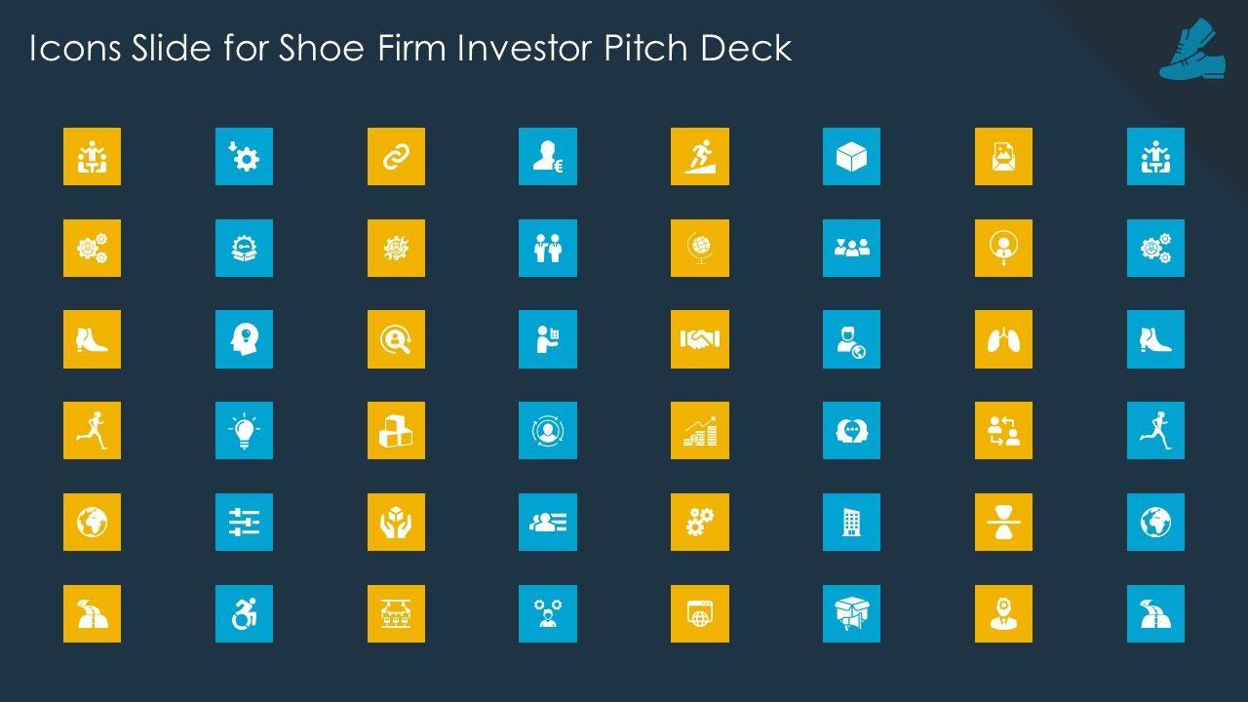Click the glowing lightbulb icon

coord(244,430)
